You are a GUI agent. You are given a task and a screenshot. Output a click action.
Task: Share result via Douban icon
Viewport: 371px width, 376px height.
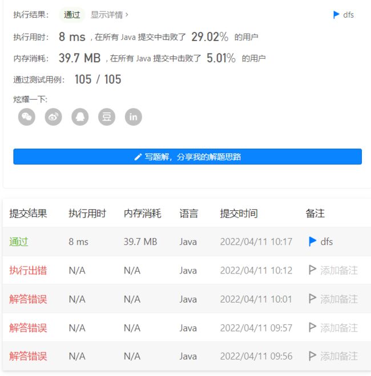pos(107,117)
